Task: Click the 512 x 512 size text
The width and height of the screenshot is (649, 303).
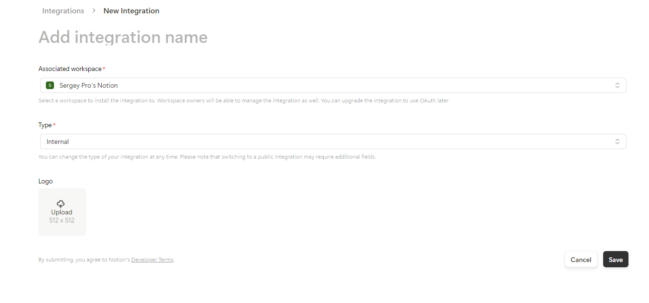Action: (62, 220)
